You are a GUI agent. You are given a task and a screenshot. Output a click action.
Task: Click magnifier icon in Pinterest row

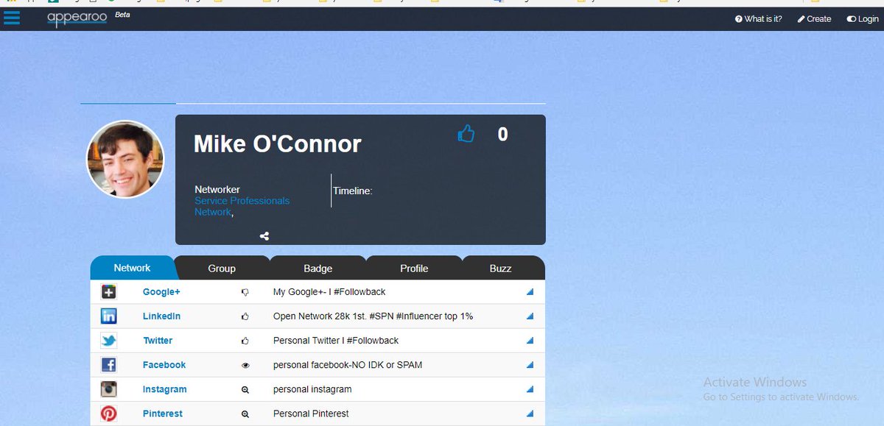click(245, 413)
